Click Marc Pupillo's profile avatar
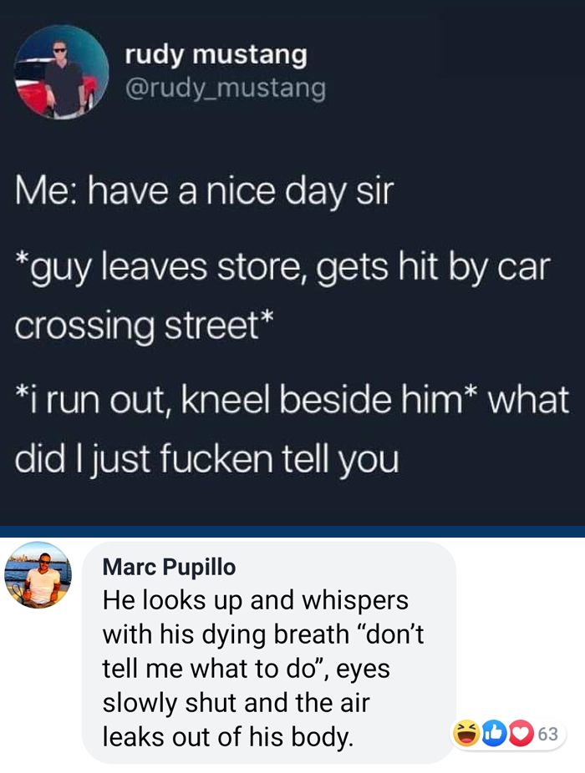 pyautogui.click(x=38, y=575)
